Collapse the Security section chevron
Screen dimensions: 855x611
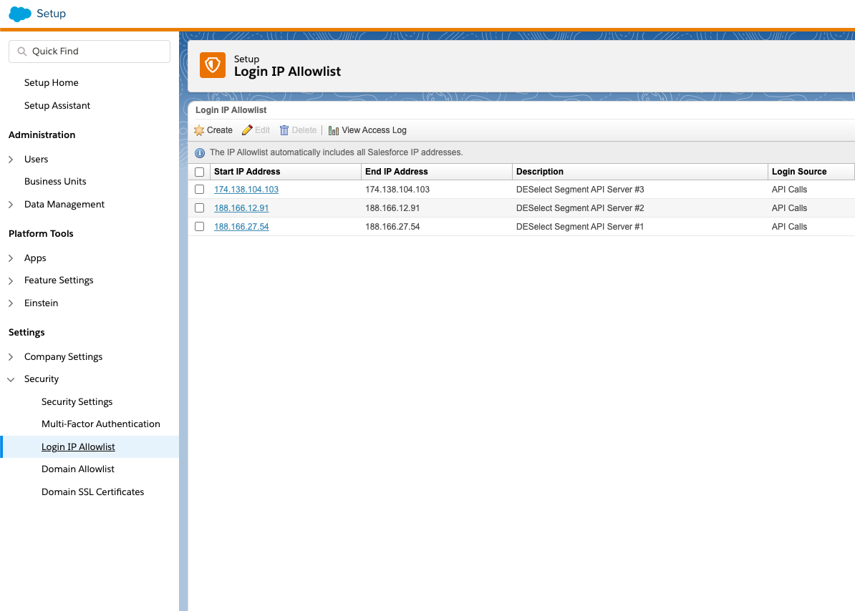point(11,380)
